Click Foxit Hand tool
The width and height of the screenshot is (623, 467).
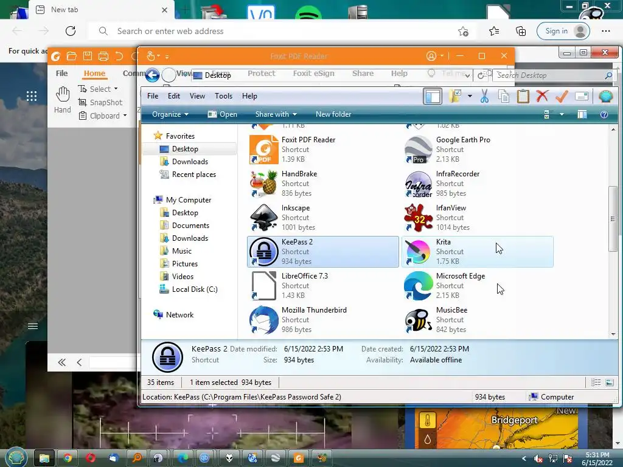(63, 99)
